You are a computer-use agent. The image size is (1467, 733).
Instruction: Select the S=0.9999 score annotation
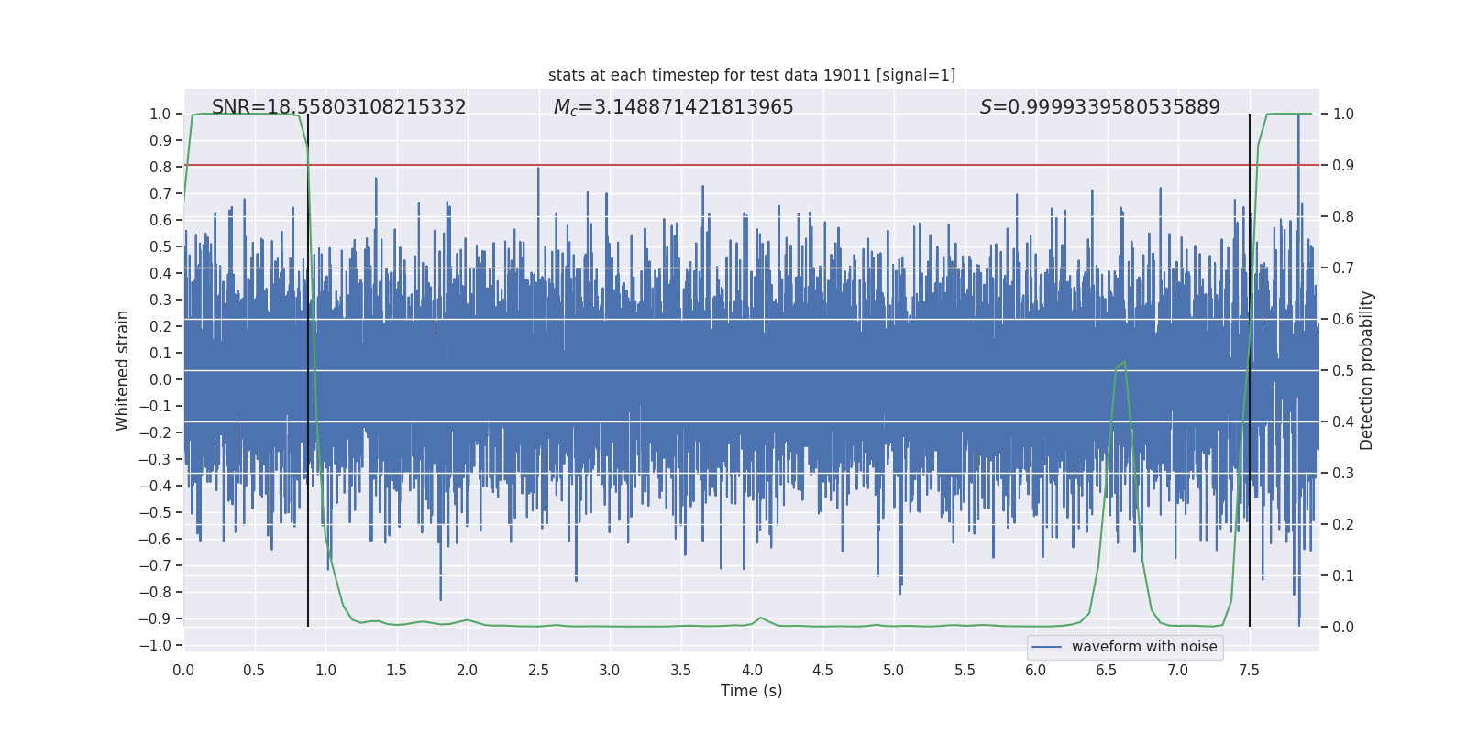tap(1099, 107)
